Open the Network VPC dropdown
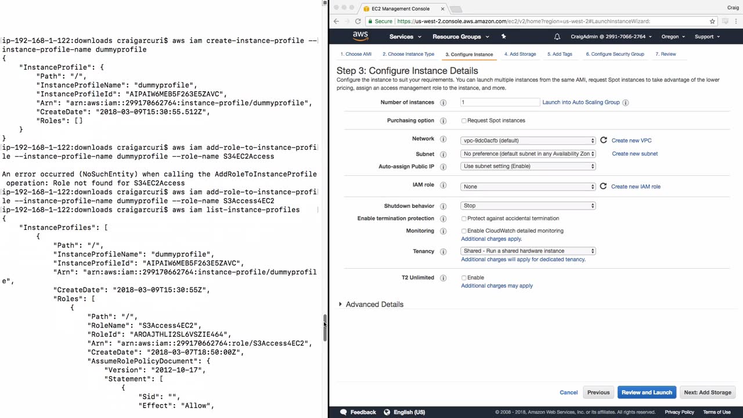 tap(528, 140)
